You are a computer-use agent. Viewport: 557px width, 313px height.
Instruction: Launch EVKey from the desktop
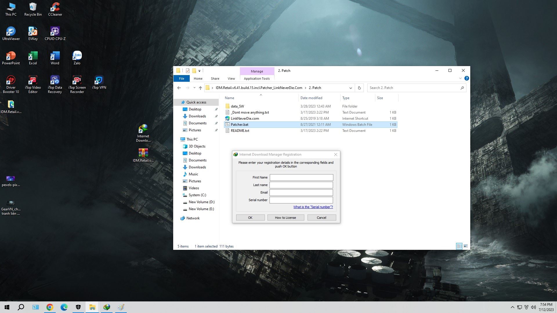(x=33, y=34)
